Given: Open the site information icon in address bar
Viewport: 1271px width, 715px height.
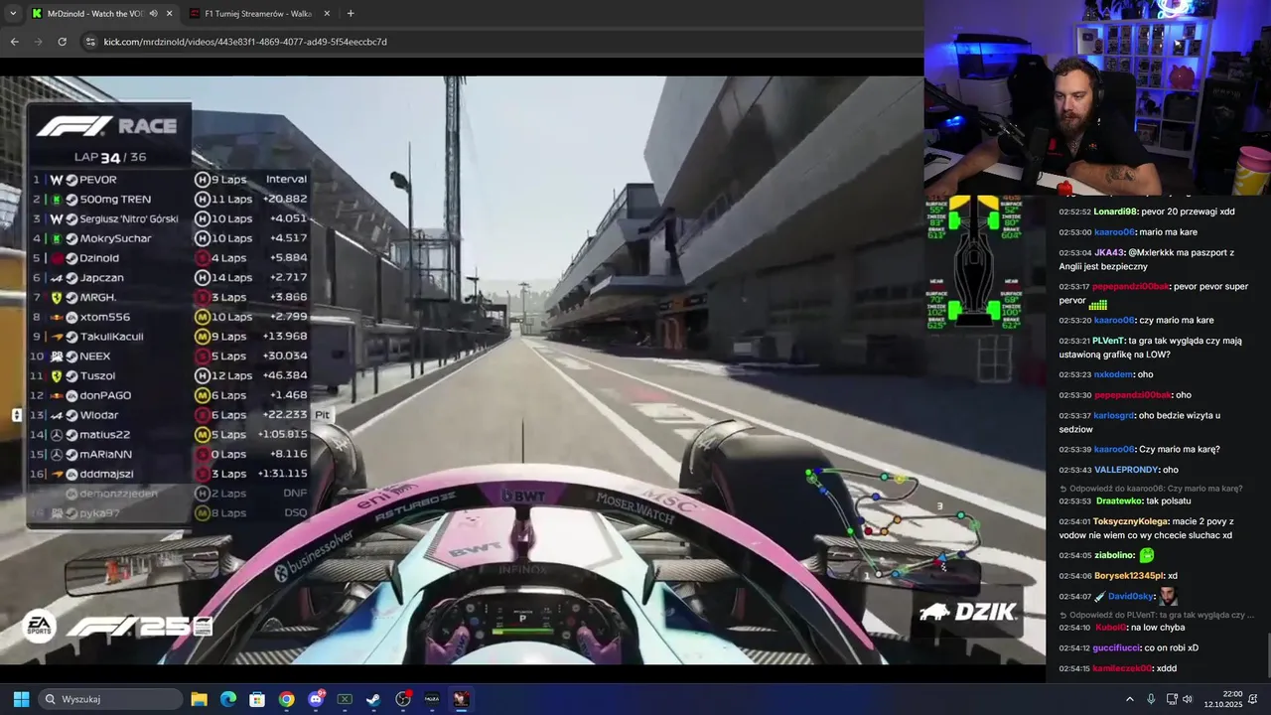Looking at the screenshot, I should click(90, 42).
